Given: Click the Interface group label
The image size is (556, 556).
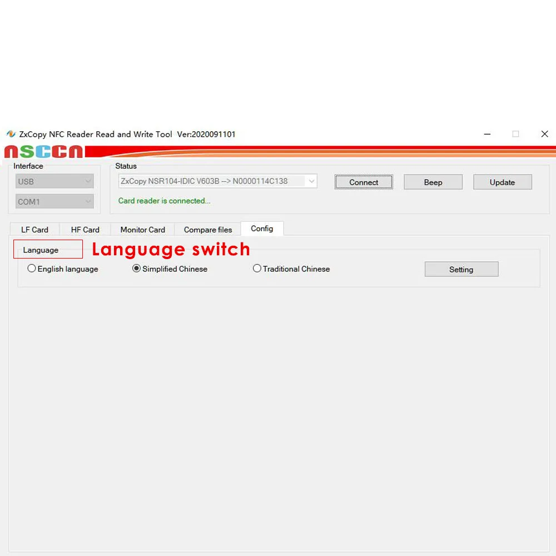Looking at the screenshot, I should click(x=28, y=166).
